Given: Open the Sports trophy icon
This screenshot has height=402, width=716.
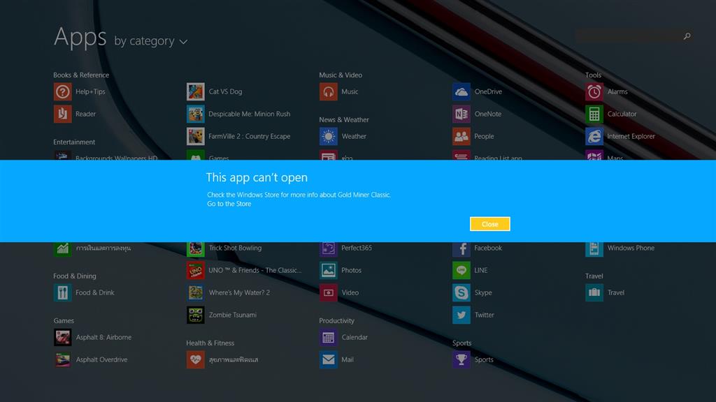Looking at the screenshot, I should click(x=461, y=359).
